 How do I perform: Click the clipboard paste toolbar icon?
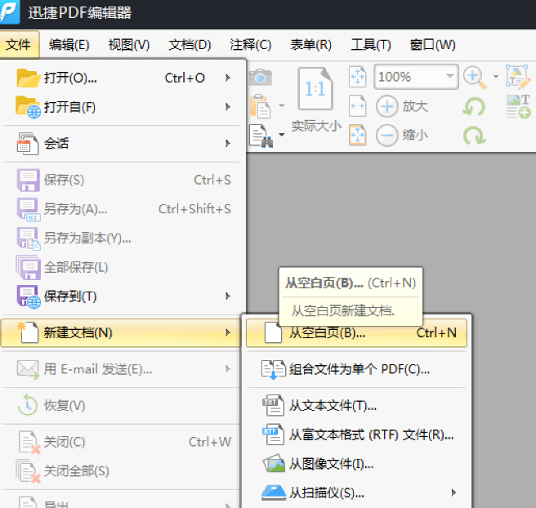[x=261, y=106]
